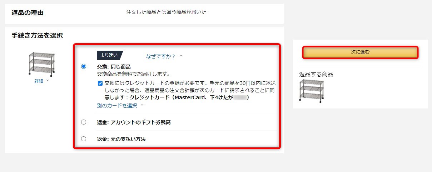Select 返金: 元の支払い方法 radio button
The height and width of the screenshot is (172, 432).
tap(84, 139)
